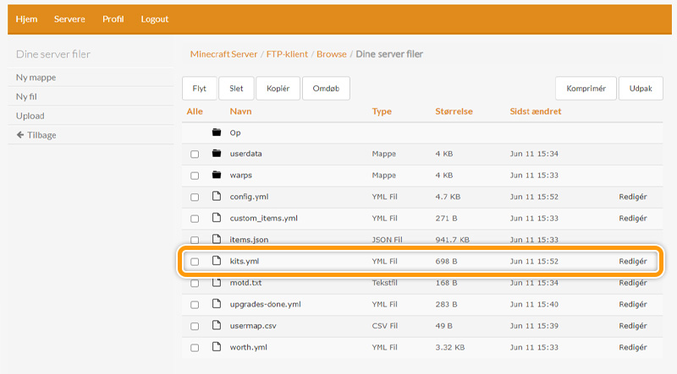Open the Hjem menu item
677x374 pixels.
tap(26, 19)
